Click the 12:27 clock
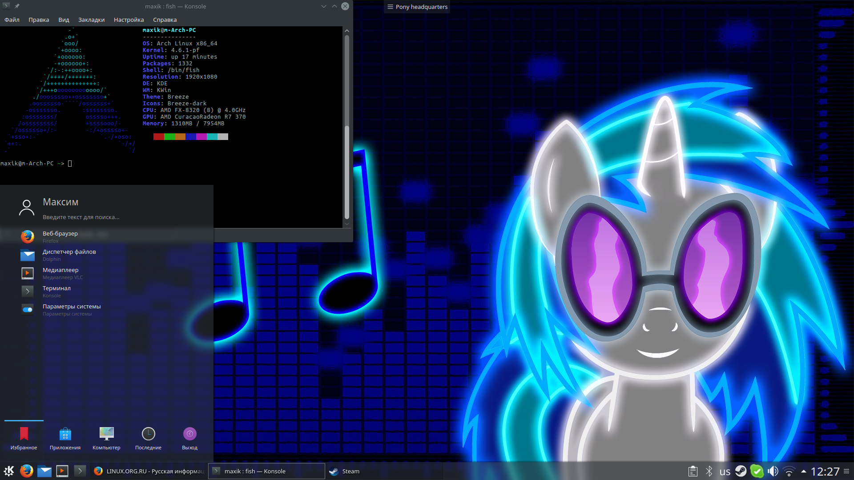 coord(825,472)
